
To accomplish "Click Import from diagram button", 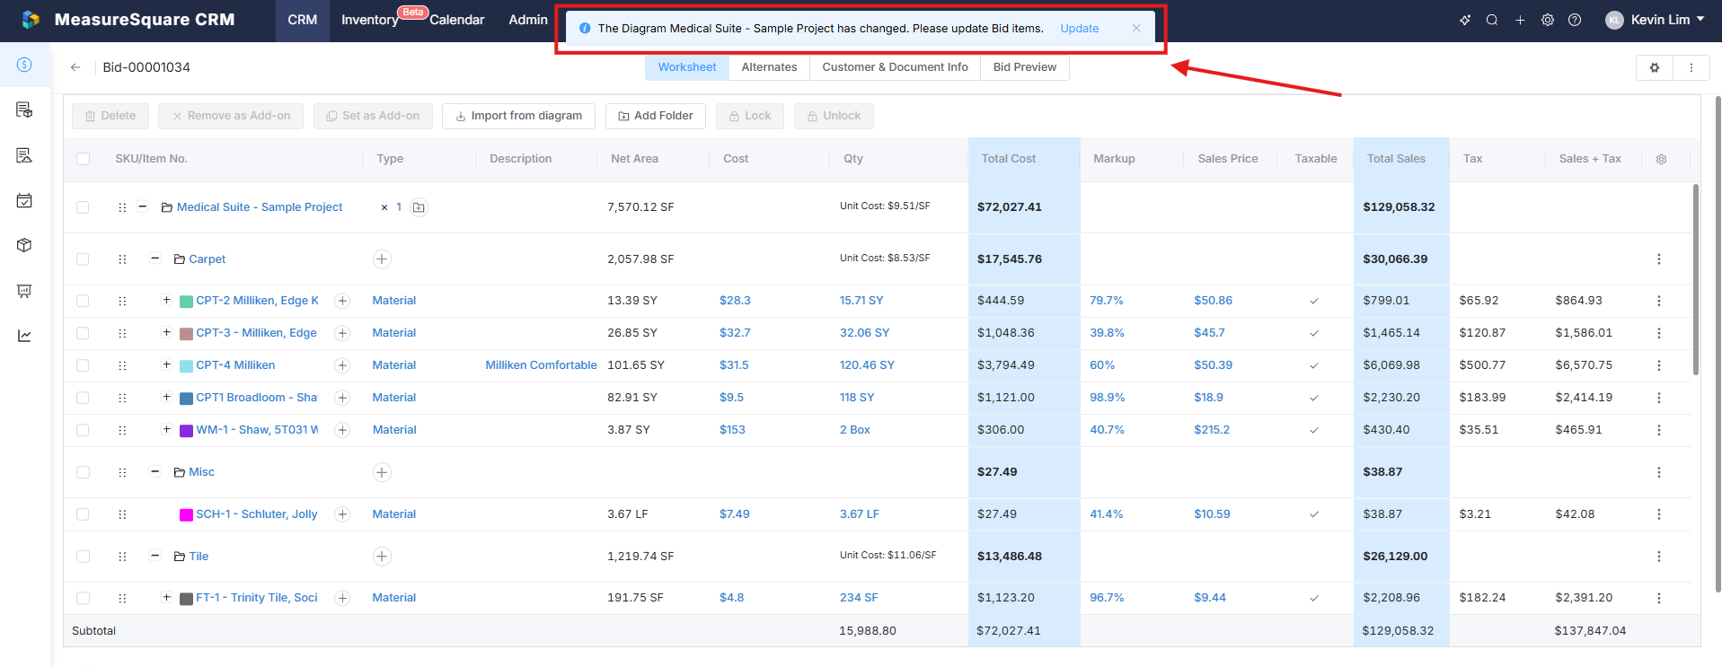I will click(518, 116).
